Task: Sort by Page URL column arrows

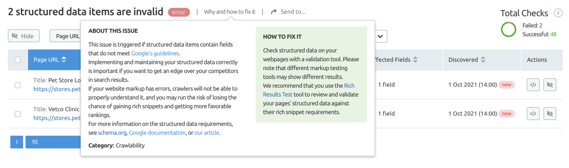Action: point(64,60)
